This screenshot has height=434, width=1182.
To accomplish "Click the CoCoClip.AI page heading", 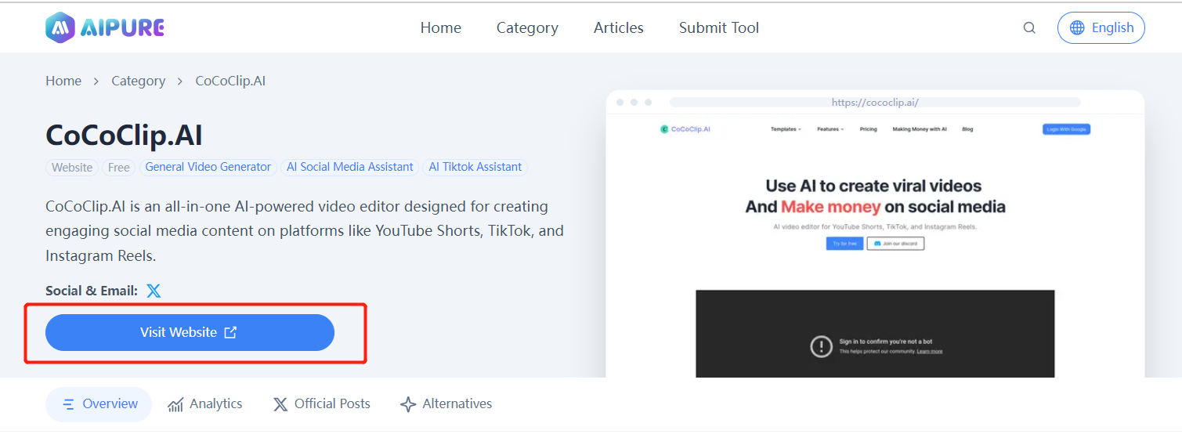I will [124, 136].
